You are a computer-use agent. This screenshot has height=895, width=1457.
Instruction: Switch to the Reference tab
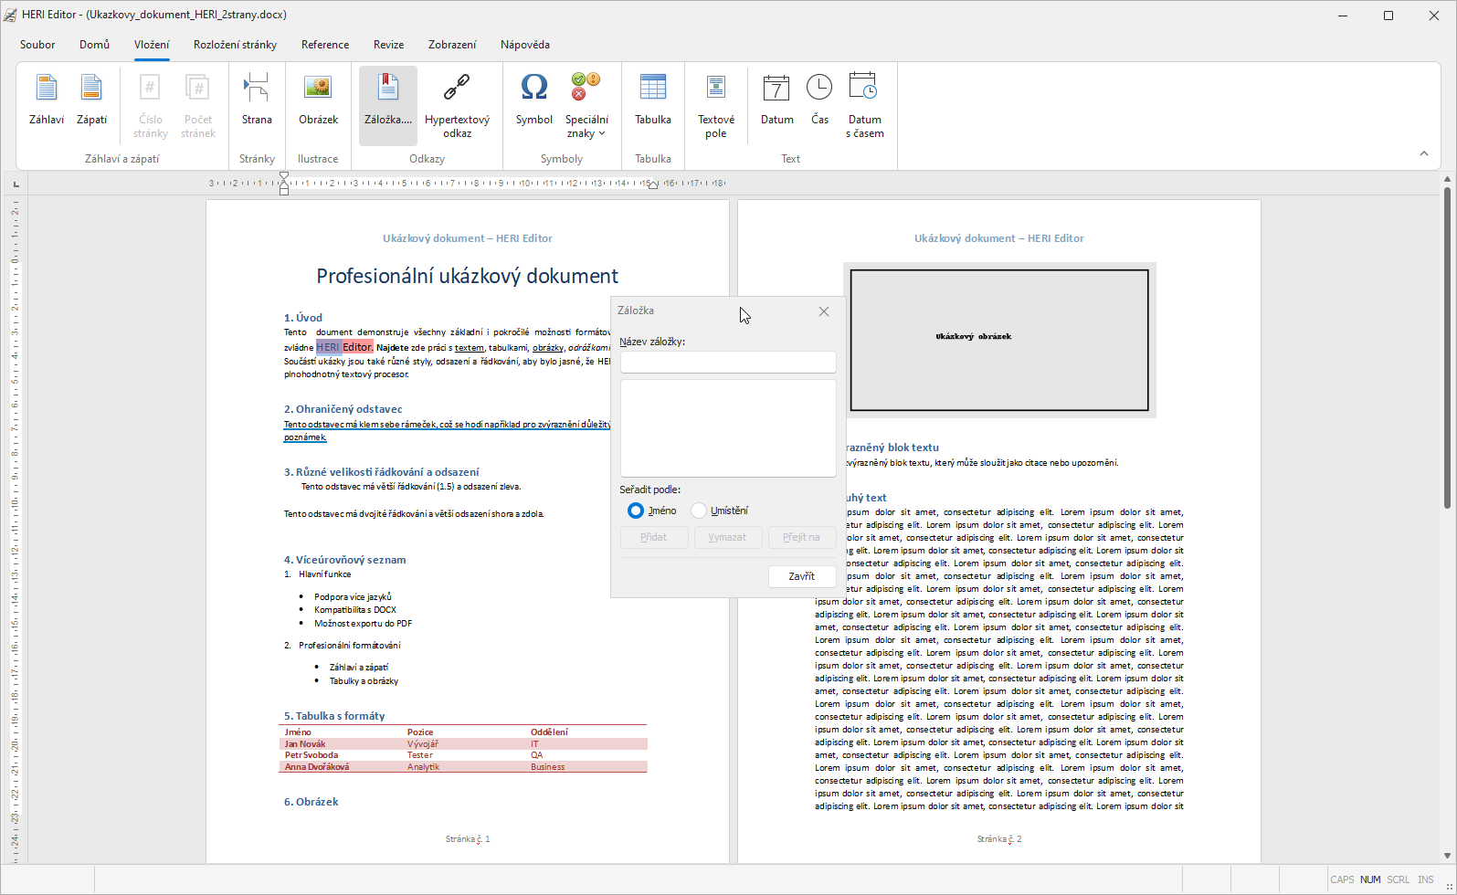pyautogui.click(x=325, y=45)
